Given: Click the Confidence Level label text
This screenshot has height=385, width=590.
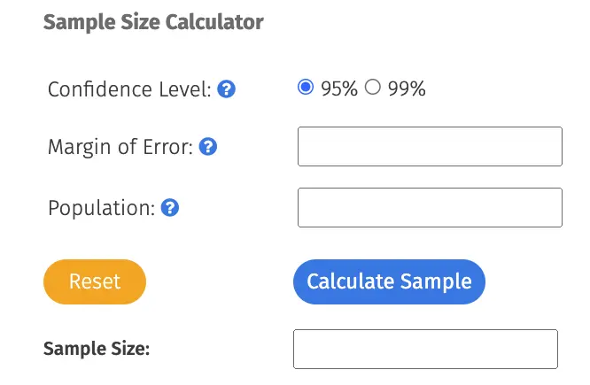Looking at the screenshot, I should [x=129, y=89].
